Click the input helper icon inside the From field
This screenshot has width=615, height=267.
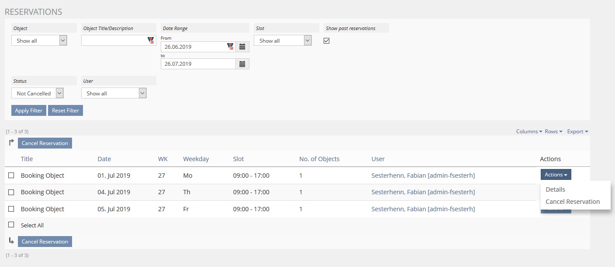[x=230, y=46]
